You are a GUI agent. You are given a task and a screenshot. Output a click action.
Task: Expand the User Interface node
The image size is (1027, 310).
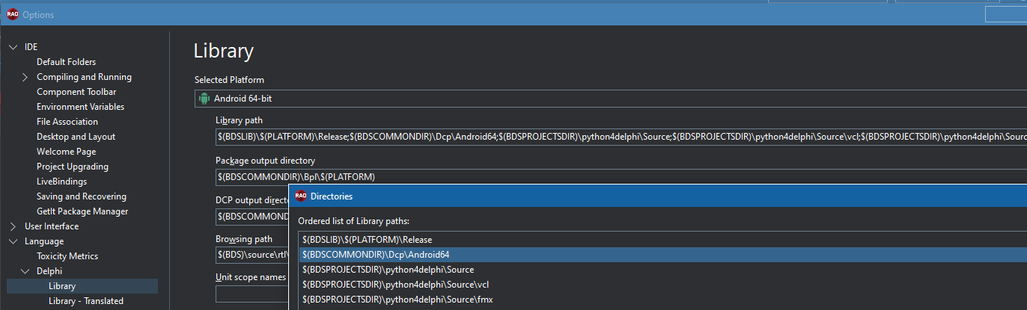point(13,226)
